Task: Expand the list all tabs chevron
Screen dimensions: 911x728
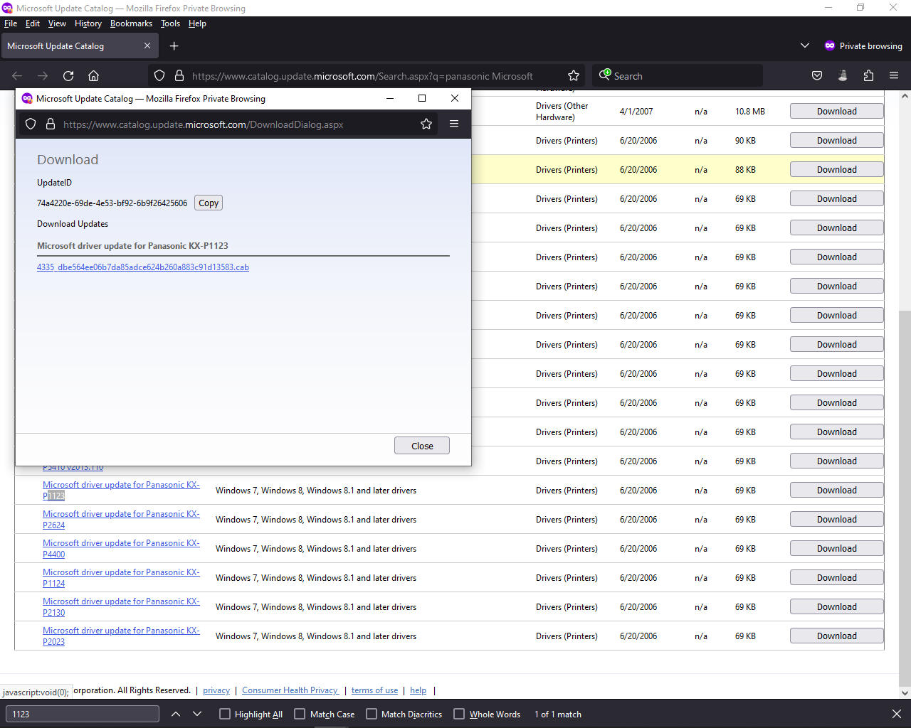Action: [x=805, y=45]
